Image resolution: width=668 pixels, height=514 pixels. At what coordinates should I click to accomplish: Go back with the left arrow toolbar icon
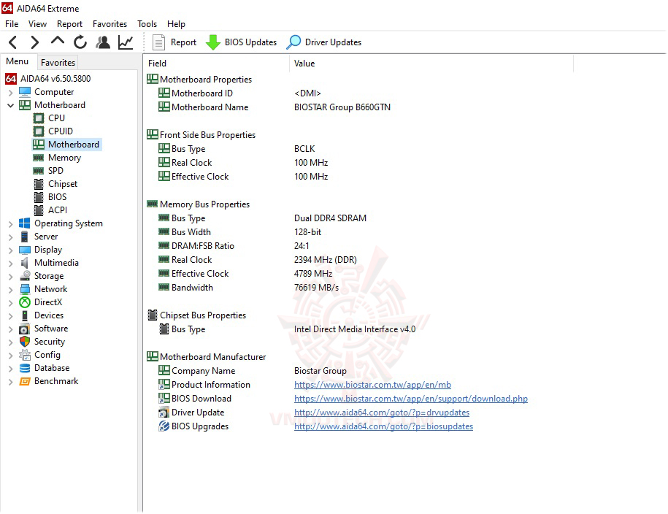[13, 42]
